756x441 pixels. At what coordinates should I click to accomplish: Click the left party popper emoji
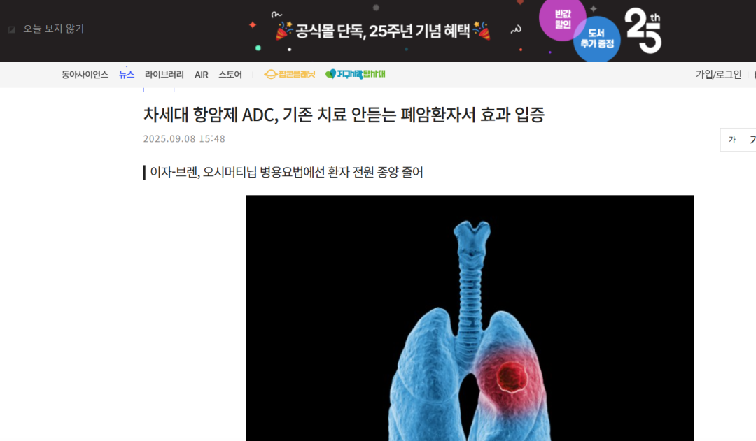pyautogui.click(x=284, y=30)
